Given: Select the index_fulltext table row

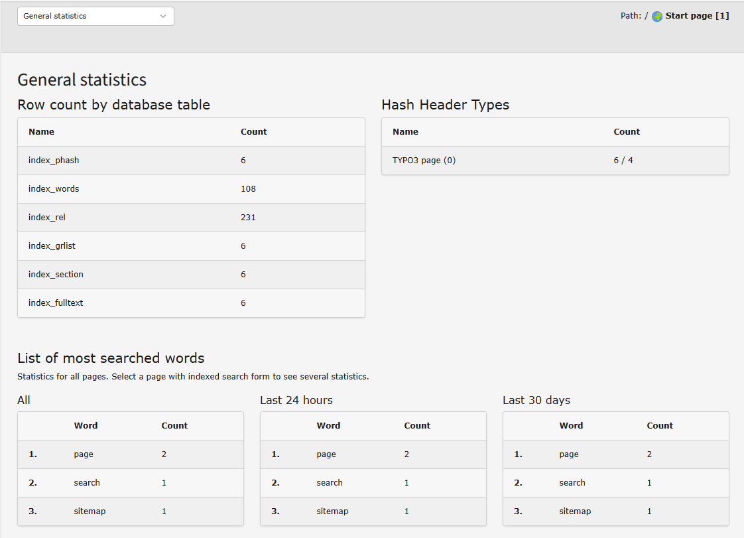Looking at the screenshot, I should 55,303.
